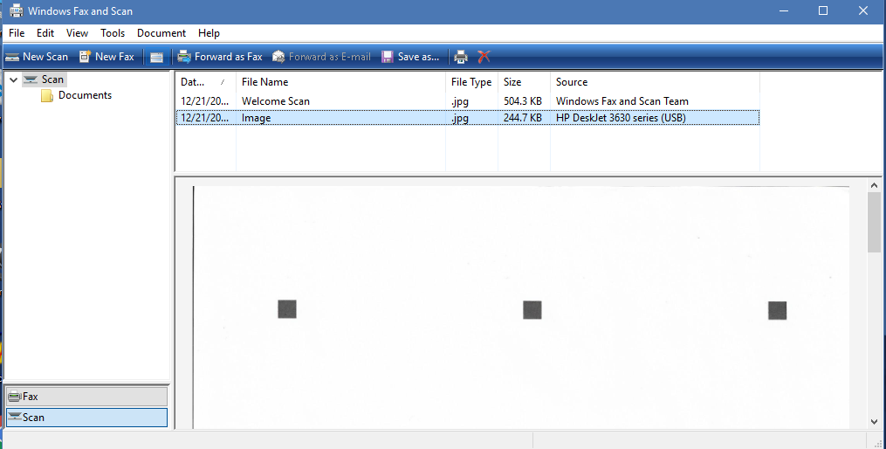
Task: Click the red X delete icon
Action: 484,57
